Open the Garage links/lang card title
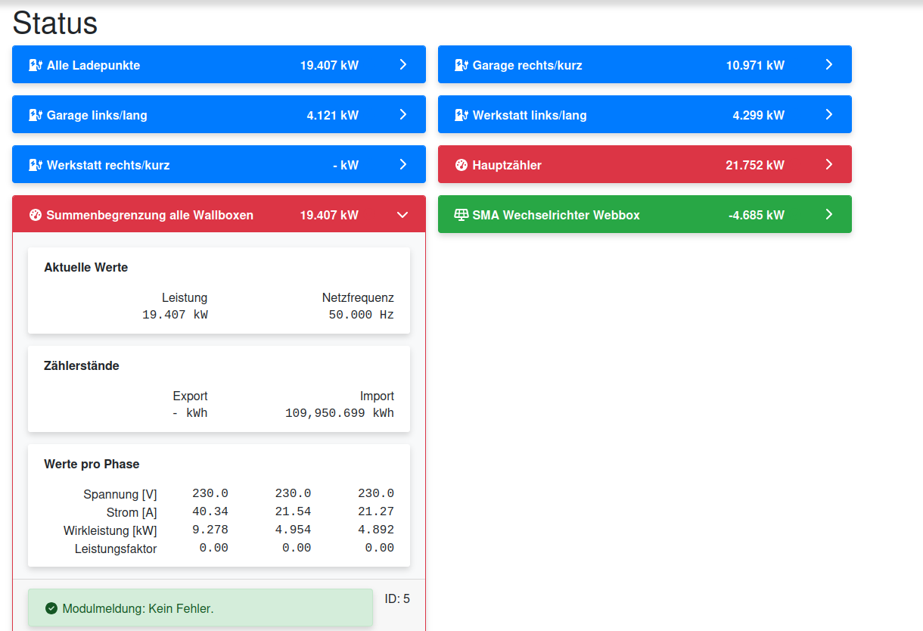The width and height of the screenshot is (923, 631). (97, 115)
